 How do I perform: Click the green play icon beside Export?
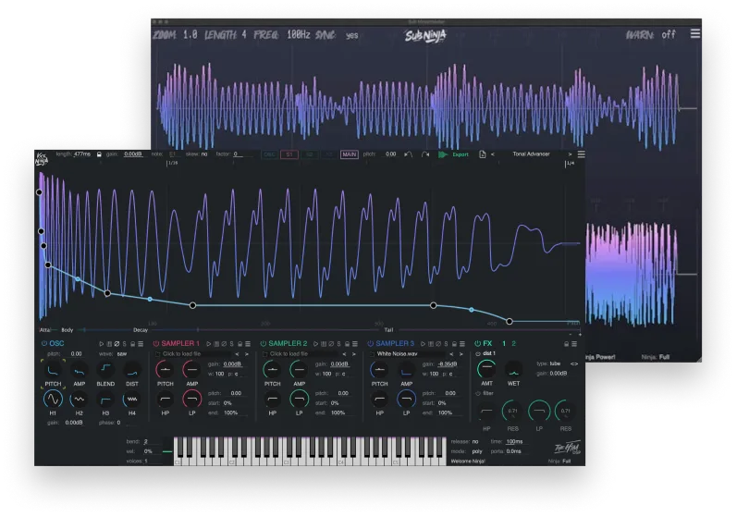click(443, 154)
